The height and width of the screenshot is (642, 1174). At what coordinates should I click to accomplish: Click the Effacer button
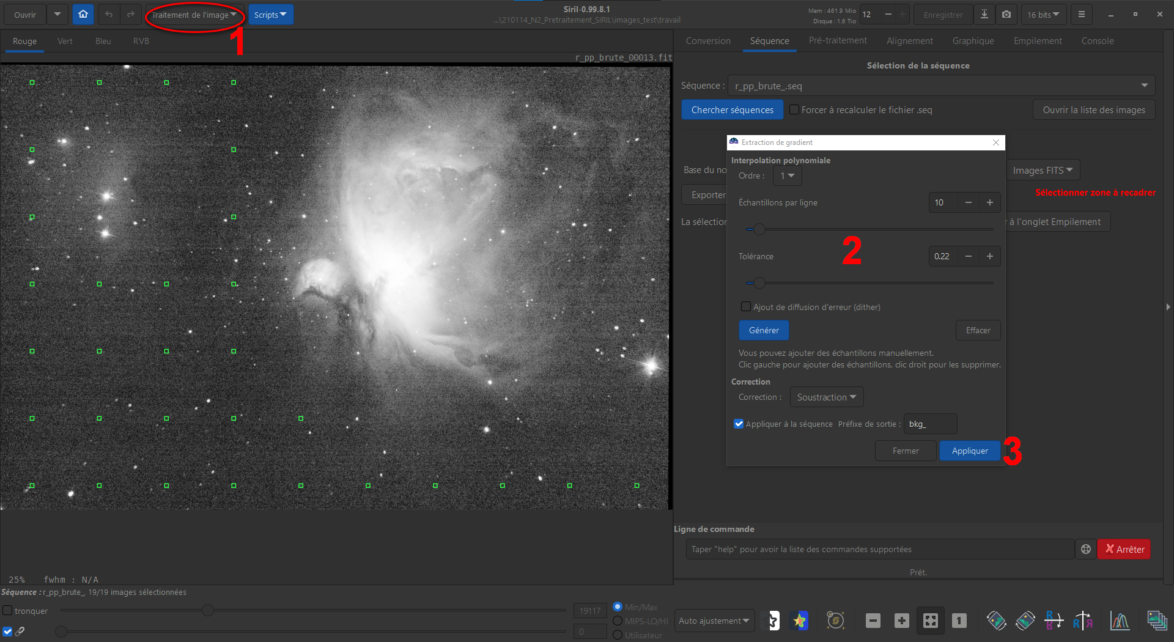978,330
